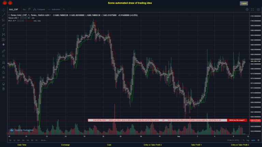This screenshot has height=147, width=262.
Task: Click the Date Time column header
Action: coord(22,145)
